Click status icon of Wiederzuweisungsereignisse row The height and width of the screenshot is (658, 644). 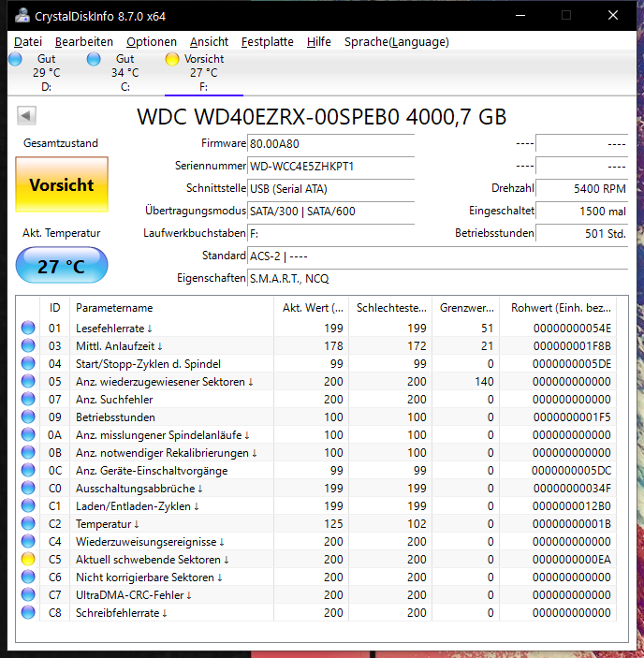28,541
